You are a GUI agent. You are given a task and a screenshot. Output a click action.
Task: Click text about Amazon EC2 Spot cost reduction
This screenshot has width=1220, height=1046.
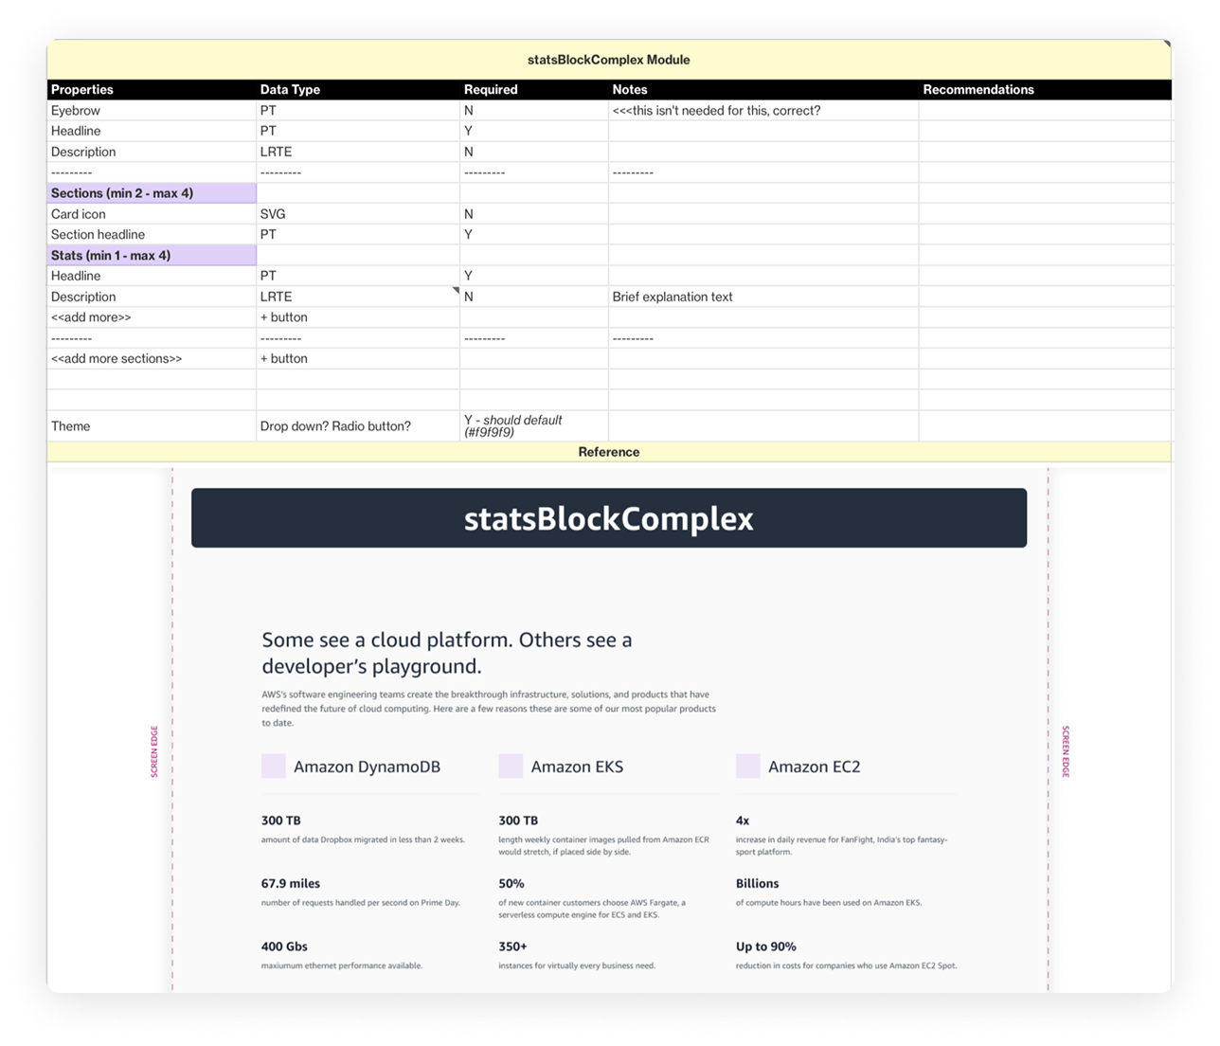click(x=846, y=966)
